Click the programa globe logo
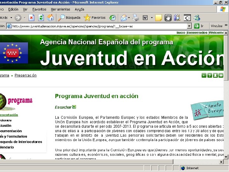This screenshot has width=229, height=172. click(x=16, y=102)
